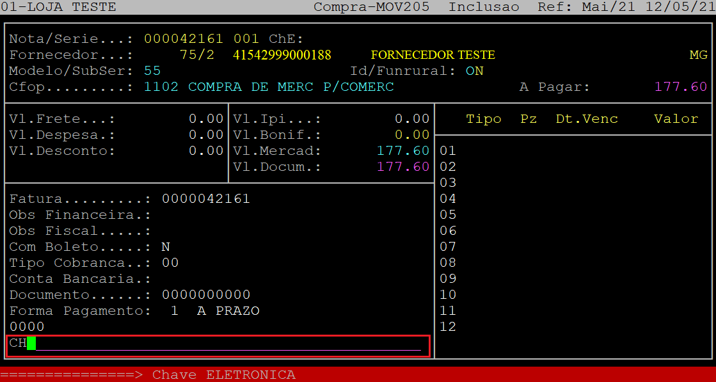This screenshot has height=382, width=716.
Task: Click the Fatura number 0000042161
Action: pos(205,199)
